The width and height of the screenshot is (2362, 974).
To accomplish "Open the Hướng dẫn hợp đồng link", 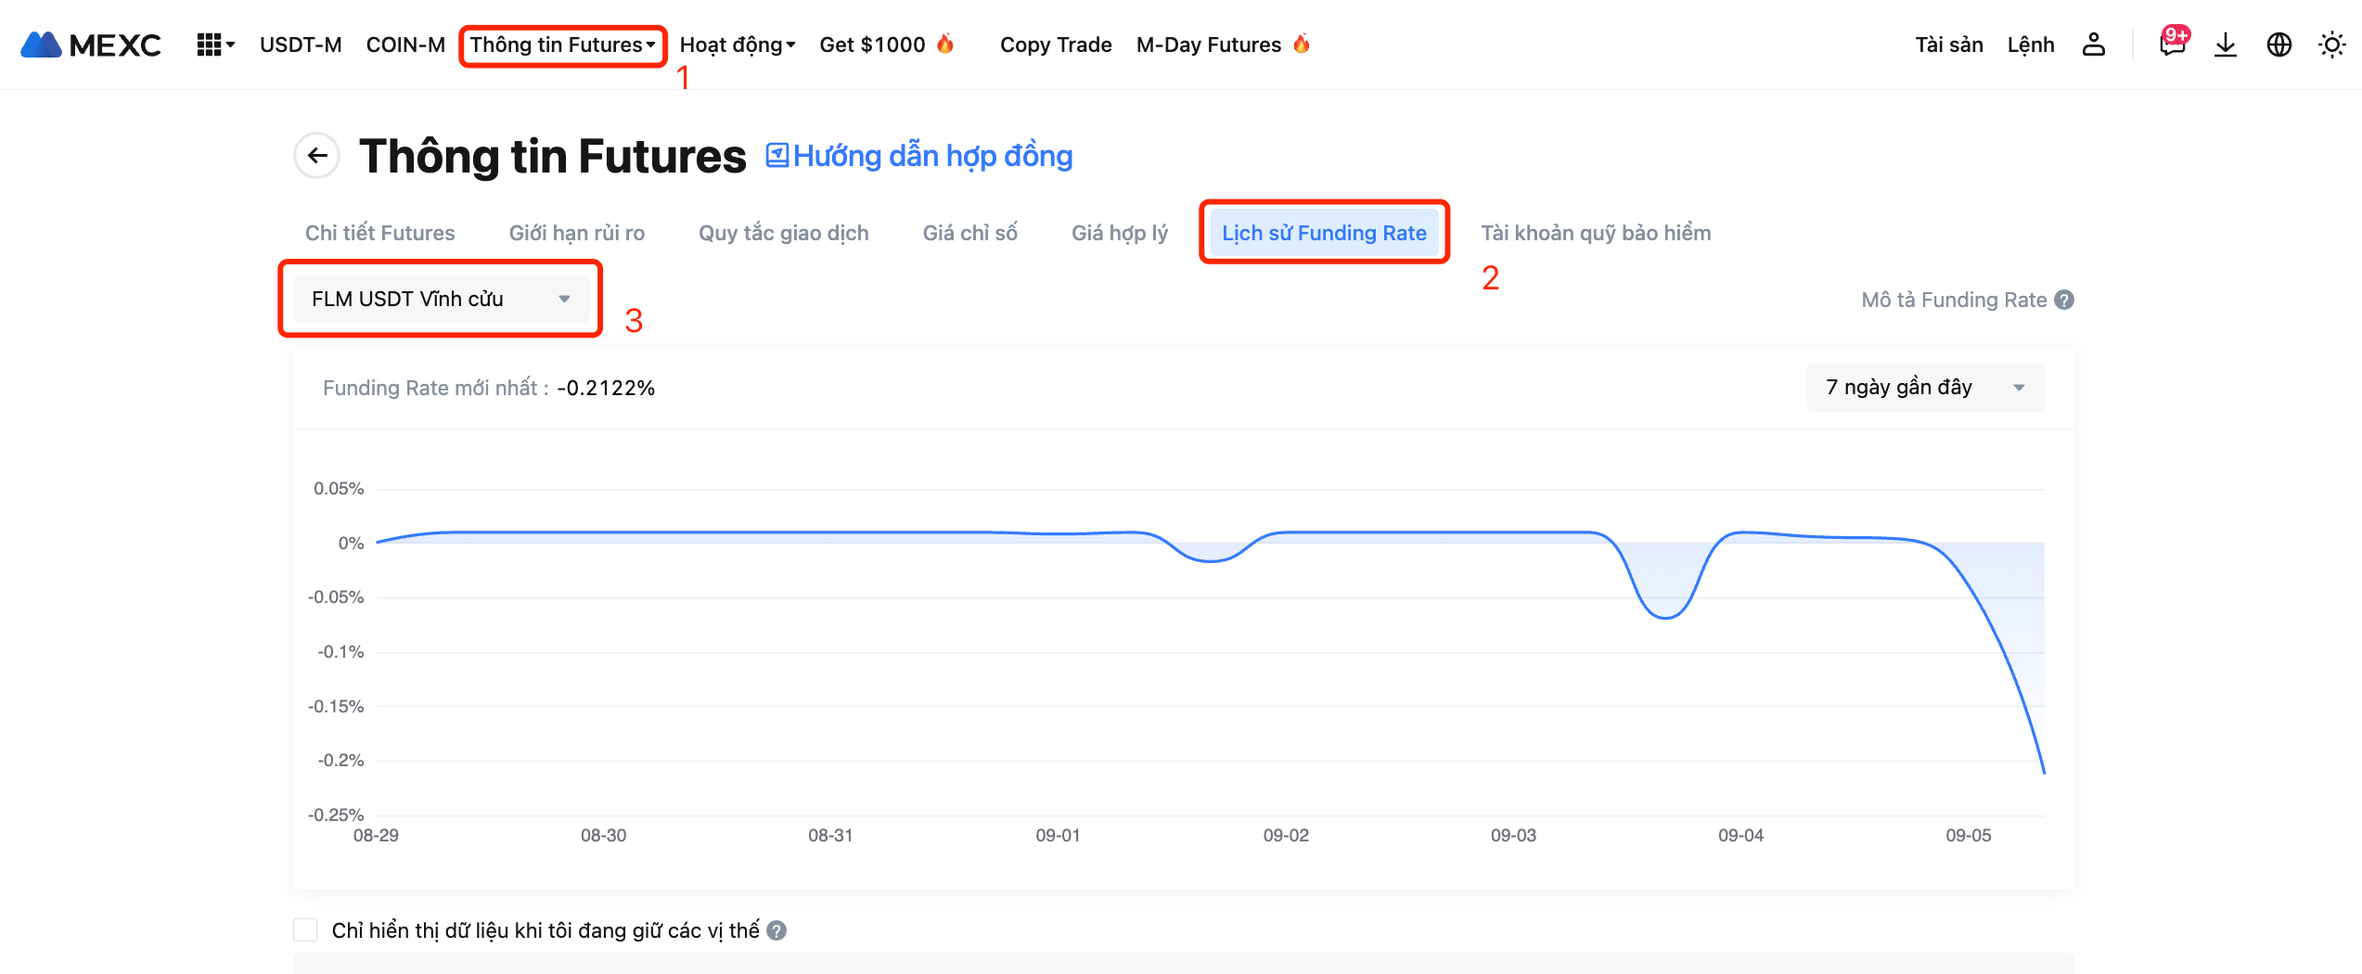I will click(x=919, y=156).
